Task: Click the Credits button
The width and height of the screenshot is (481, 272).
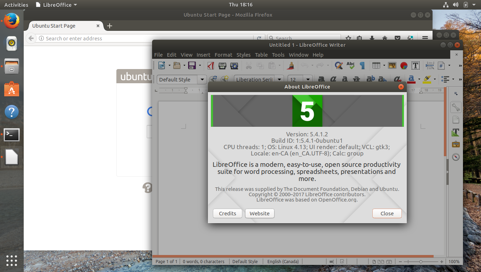Action: [x=227, y=213]
